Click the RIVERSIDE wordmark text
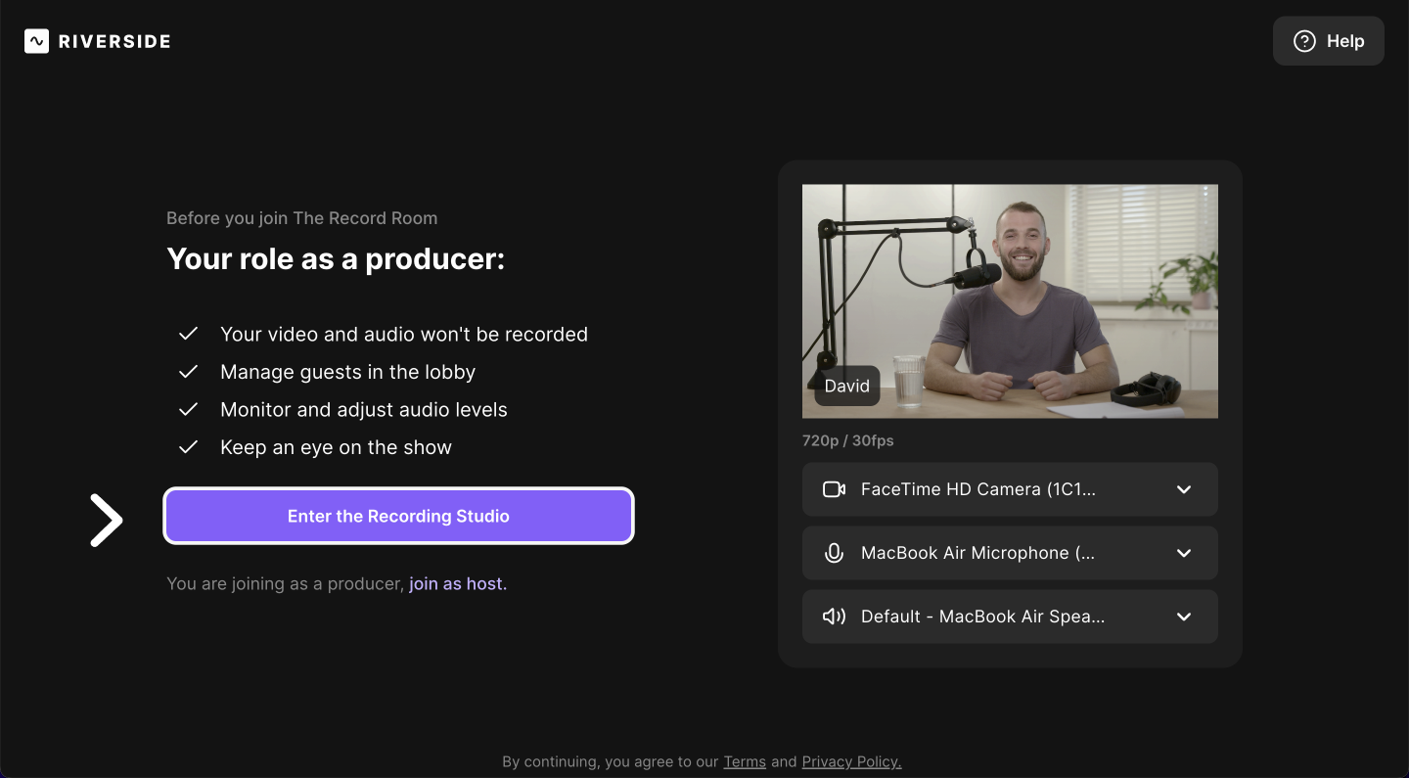This screenshot has height=778, width=1409. [x=114, y=41]
